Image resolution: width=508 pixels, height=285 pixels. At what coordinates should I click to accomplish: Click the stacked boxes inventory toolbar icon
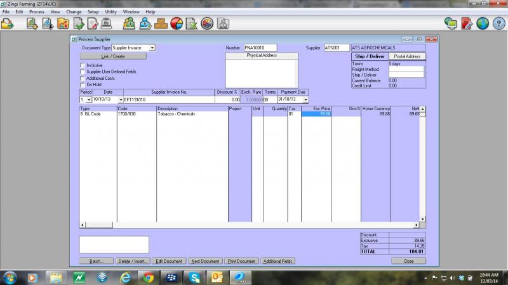click(161, 24)
